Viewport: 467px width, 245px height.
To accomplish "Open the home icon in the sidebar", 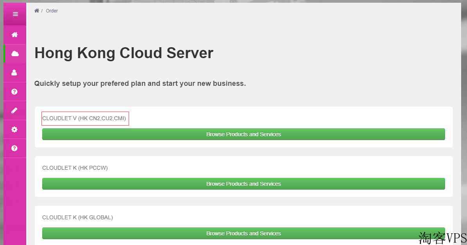I will [14, 35].
